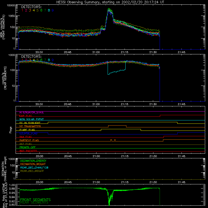Click the Flags vertical axis label
The image size is (208, 208).
pos(11,130)
